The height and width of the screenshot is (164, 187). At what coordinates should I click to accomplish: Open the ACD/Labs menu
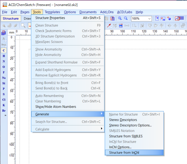coord(125,12)
